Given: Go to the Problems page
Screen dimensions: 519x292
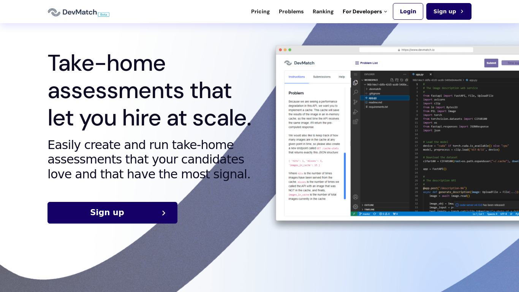Looking at the screenshot, I should [x=291, y=11].
